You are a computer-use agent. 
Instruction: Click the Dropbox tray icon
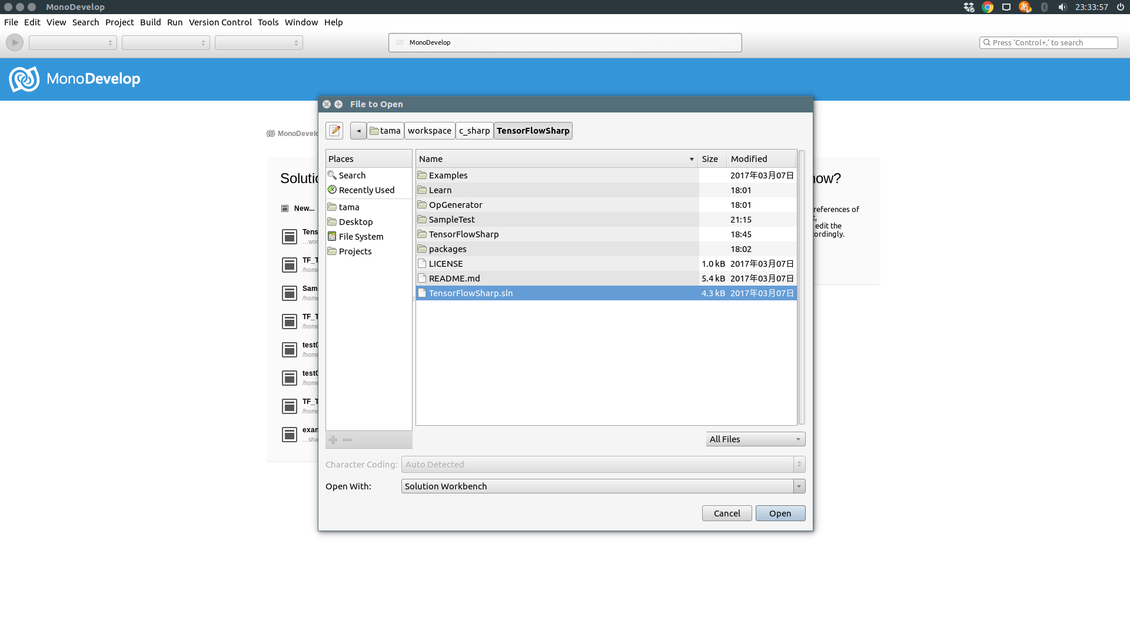[x=969, y=7]
